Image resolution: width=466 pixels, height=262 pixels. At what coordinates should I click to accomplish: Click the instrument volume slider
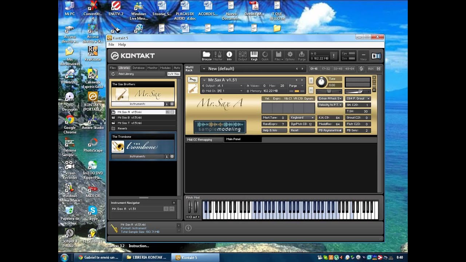[358, 91]
